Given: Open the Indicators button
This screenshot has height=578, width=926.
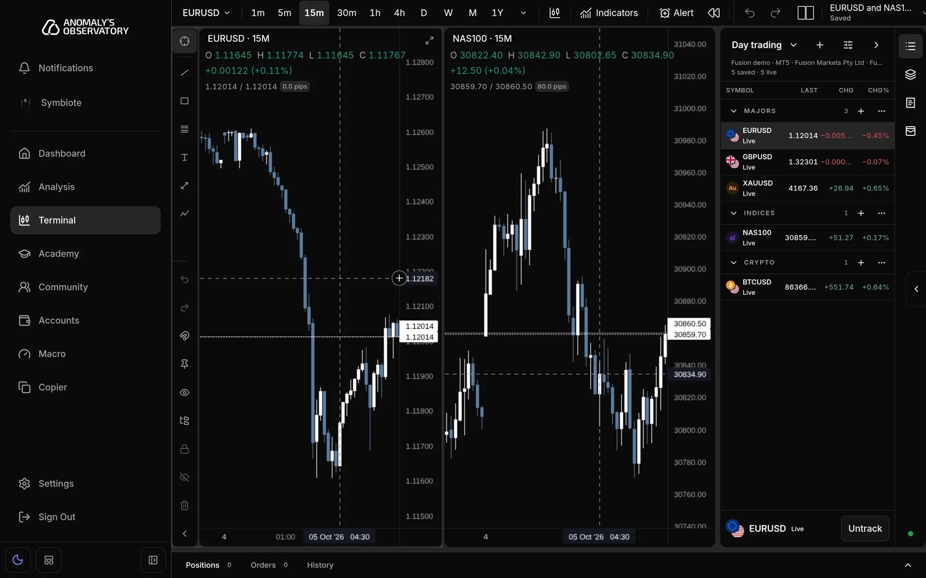Looking at the screenshot, I should point(609,13).
